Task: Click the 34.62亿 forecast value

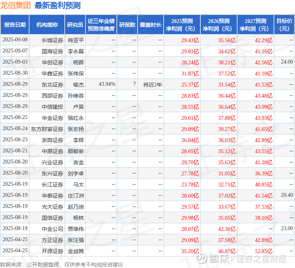Action: (x=227, y=51)
